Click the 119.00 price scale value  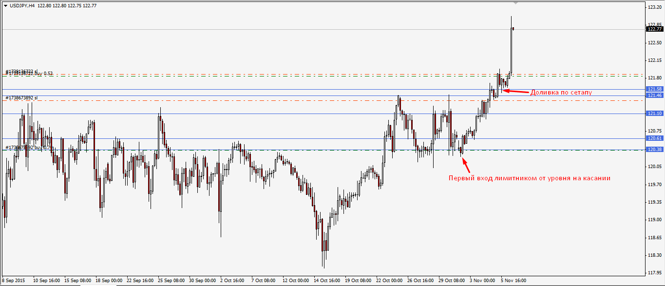click(655, 220)
